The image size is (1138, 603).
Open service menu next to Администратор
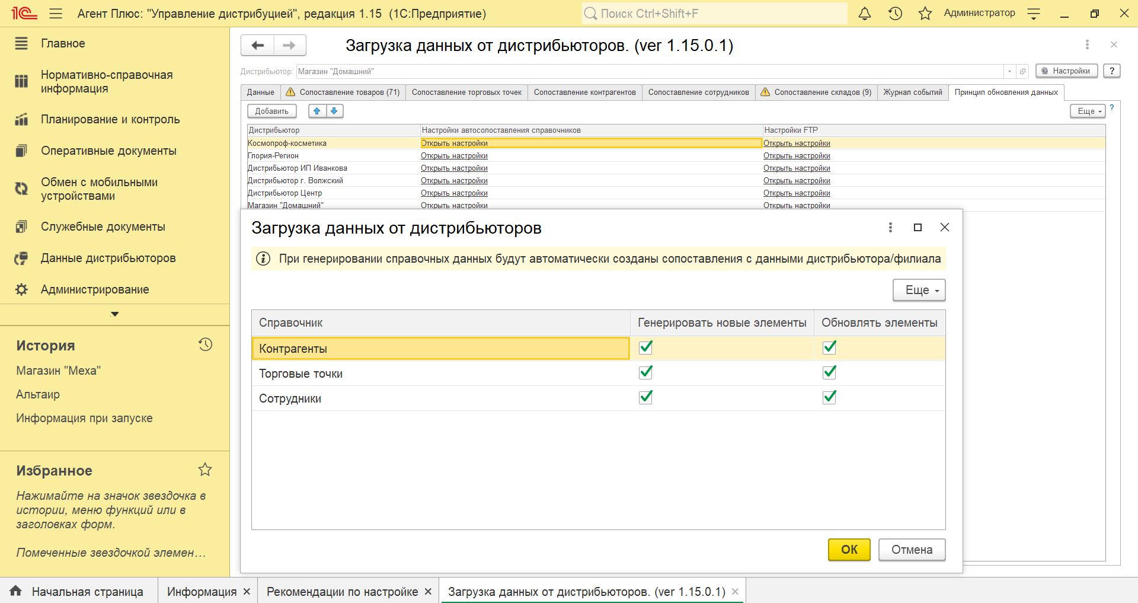(x=1034, y=14)
